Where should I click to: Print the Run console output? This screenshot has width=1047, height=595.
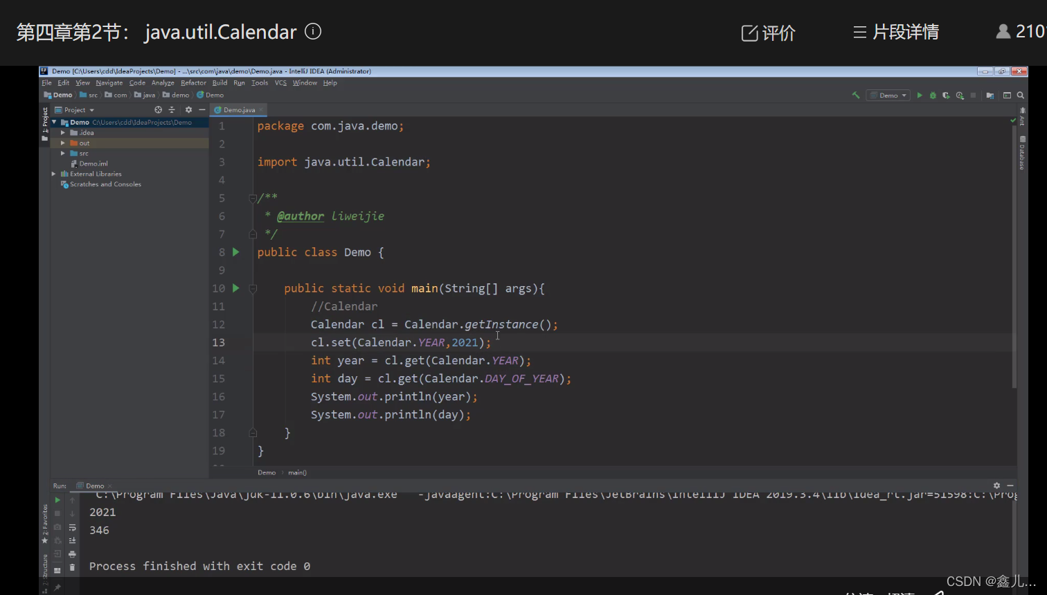[72, 554]
